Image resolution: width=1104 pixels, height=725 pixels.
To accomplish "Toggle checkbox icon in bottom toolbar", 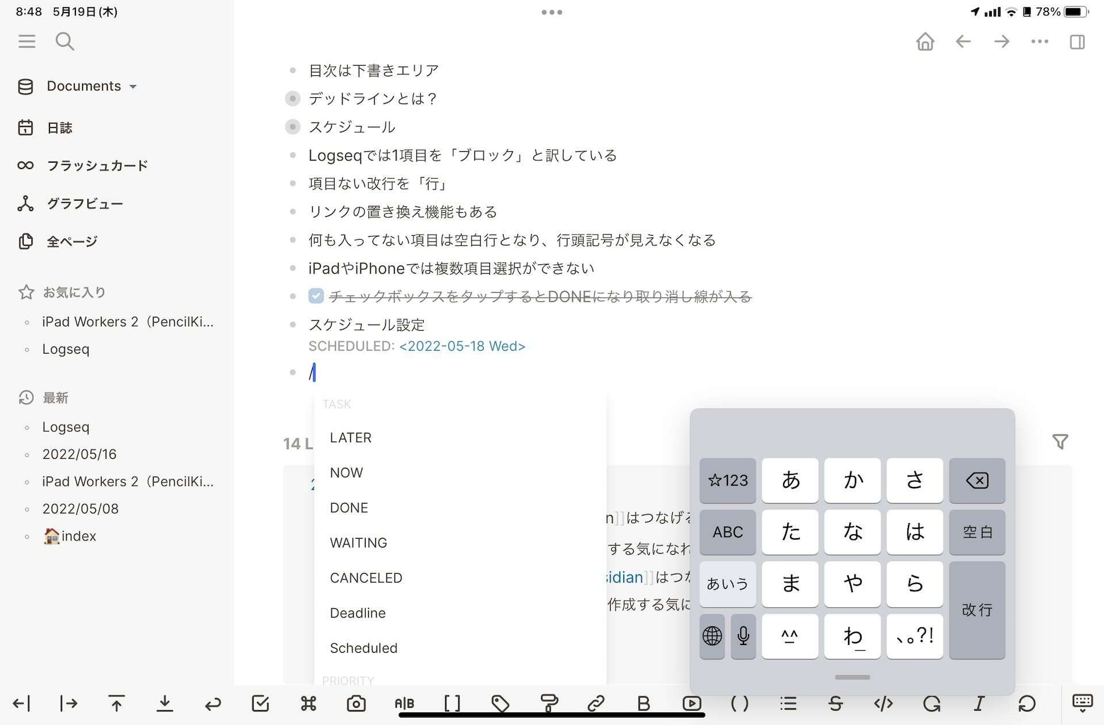I will [x=260, y=703].
